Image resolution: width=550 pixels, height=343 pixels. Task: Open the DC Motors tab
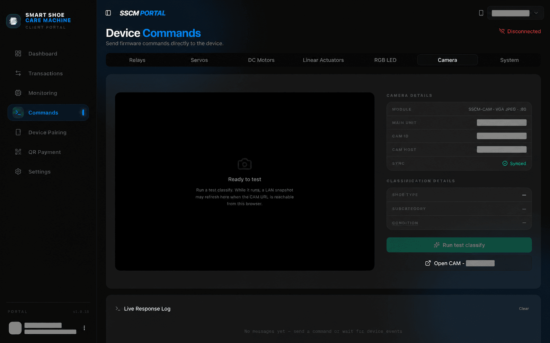point(261,60)
